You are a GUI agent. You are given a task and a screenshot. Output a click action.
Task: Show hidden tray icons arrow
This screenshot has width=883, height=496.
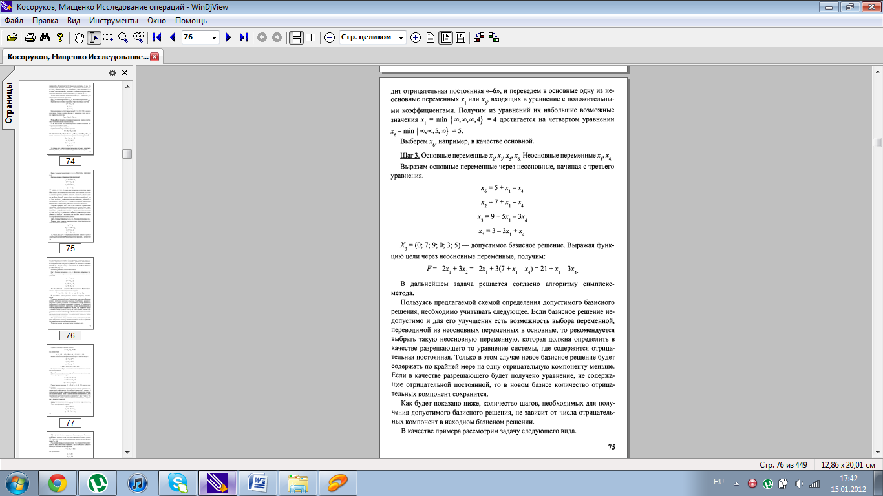coord(736,482)
